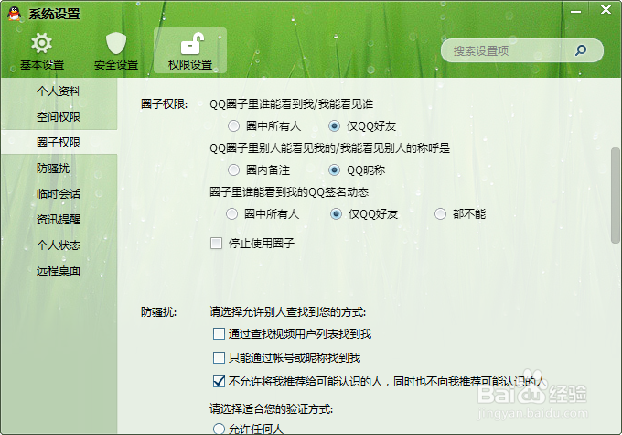
Task: Click 圈子里谁能看到我的QQ签名动态 label
Action: tap(289, 192)
